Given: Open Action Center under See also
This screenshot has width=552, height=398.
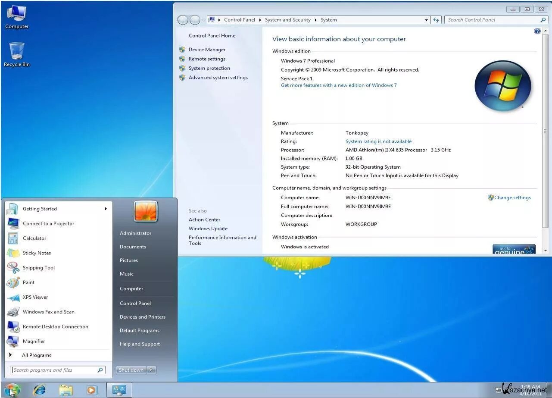Looking at the screenshot, I should 204,219.
